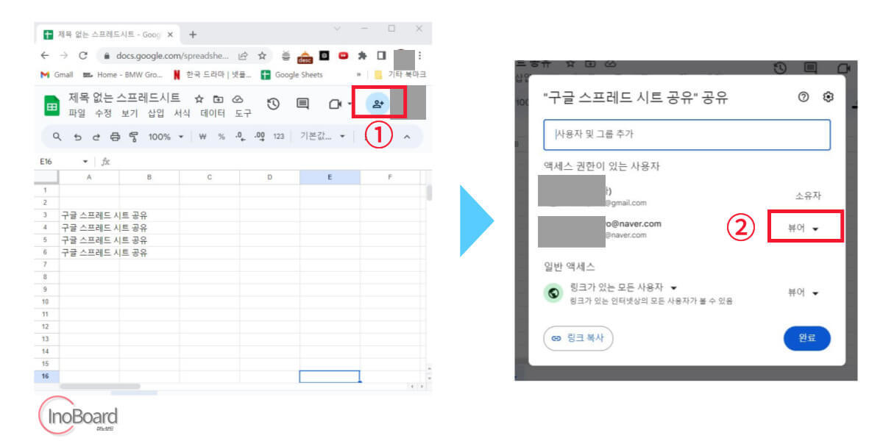Click the redo arrow in toolbar
Screen dimensions: 883x441
coord(96,137)
